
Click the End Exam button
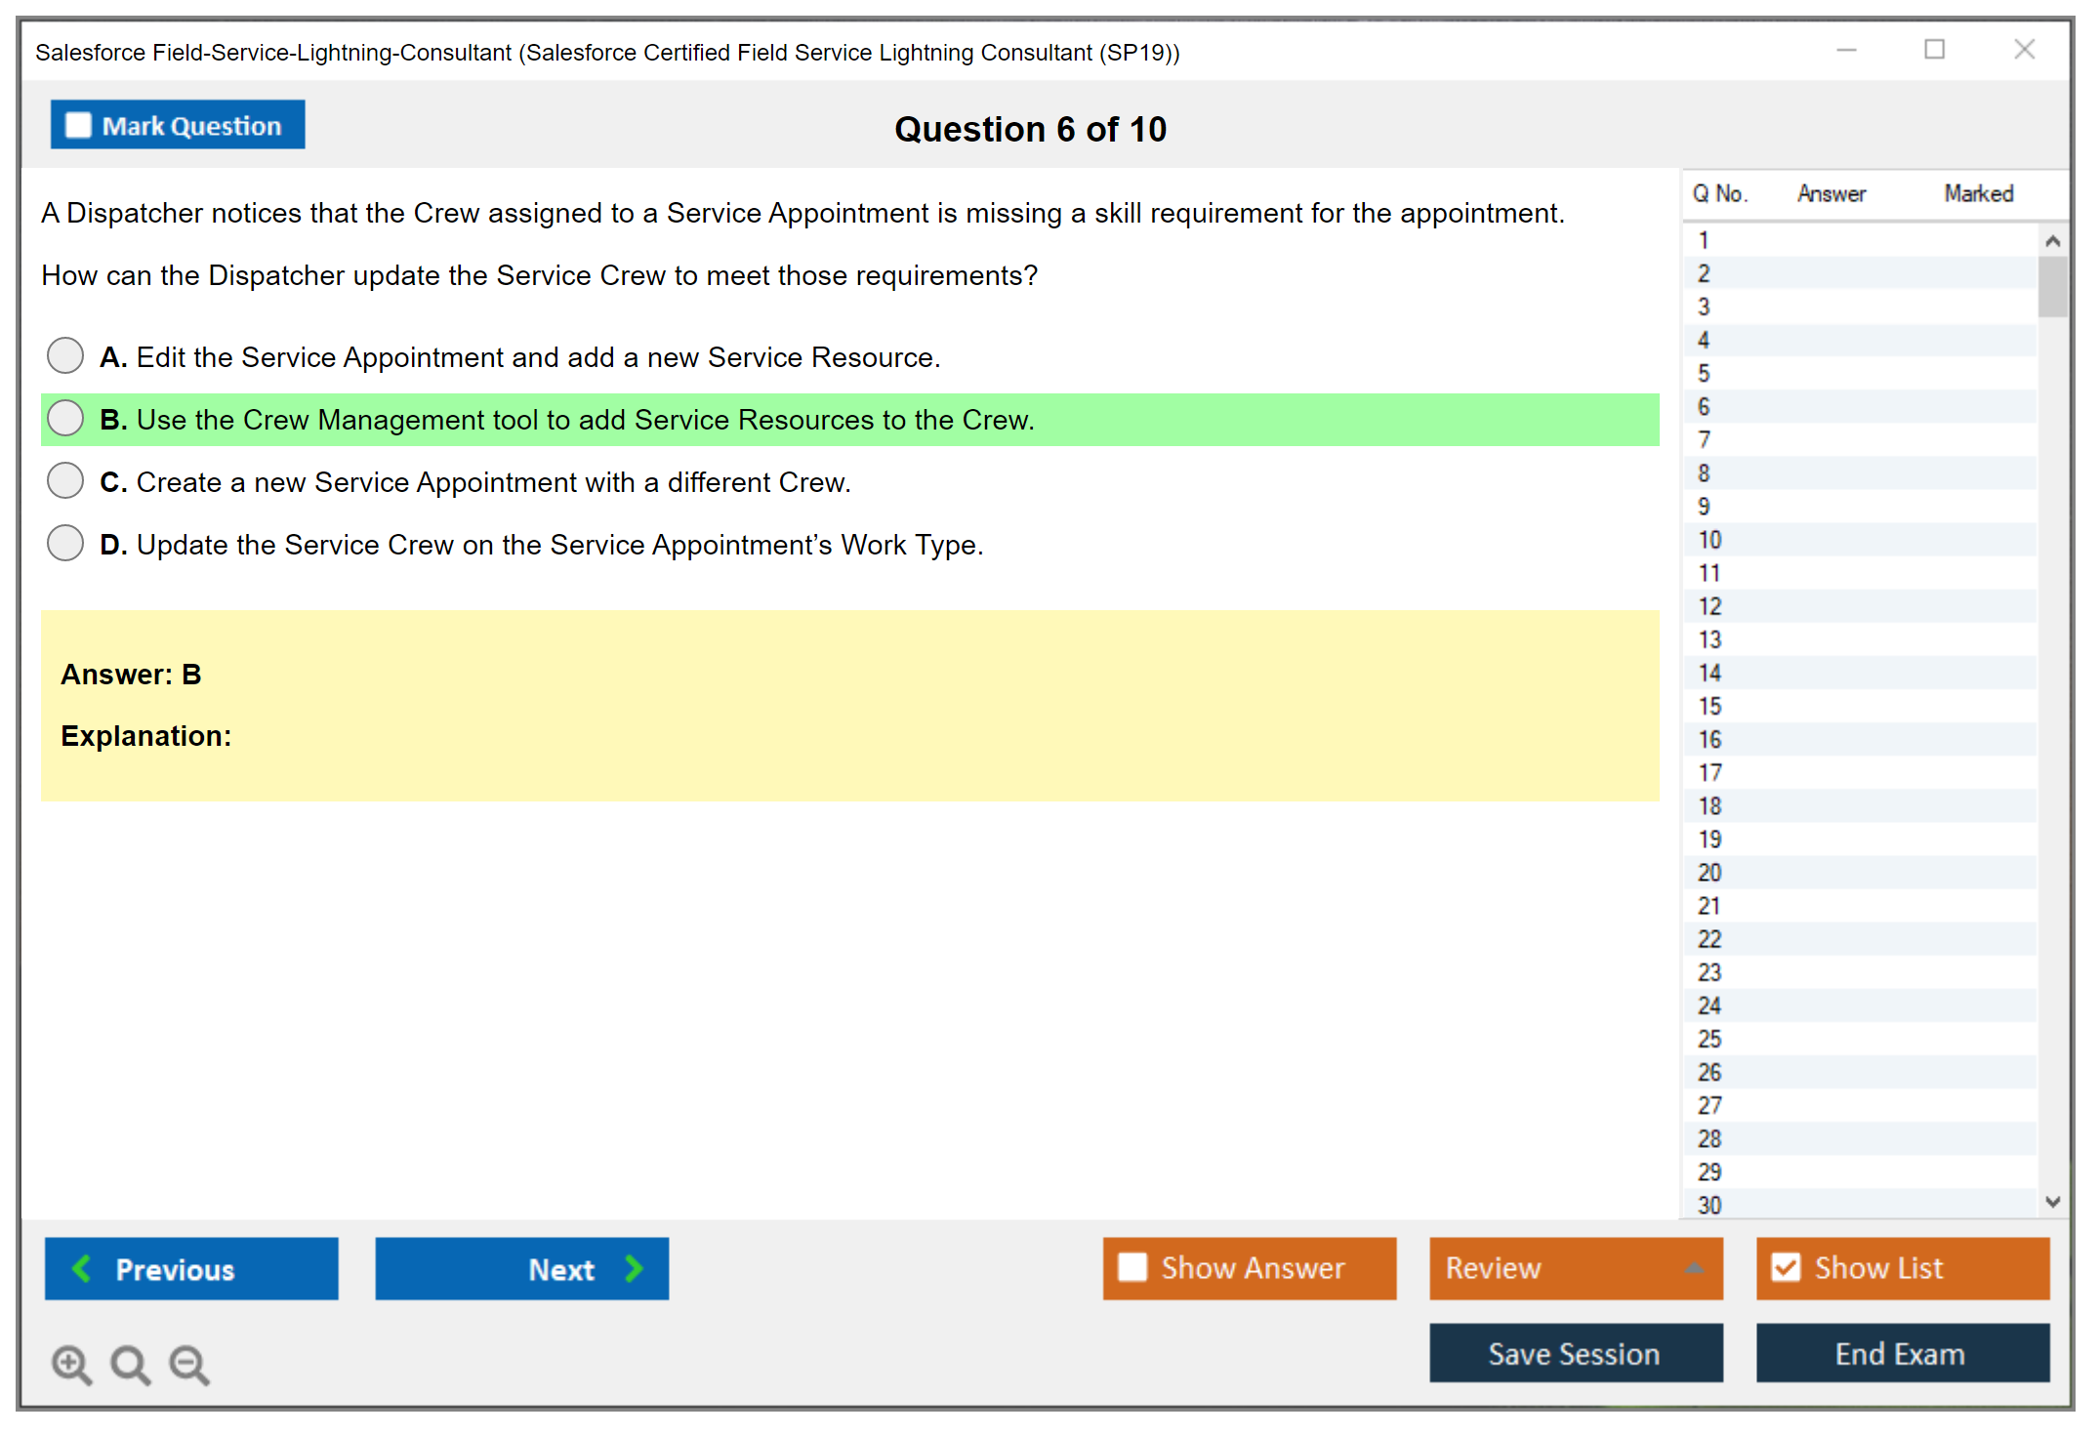(1901, 1353)
